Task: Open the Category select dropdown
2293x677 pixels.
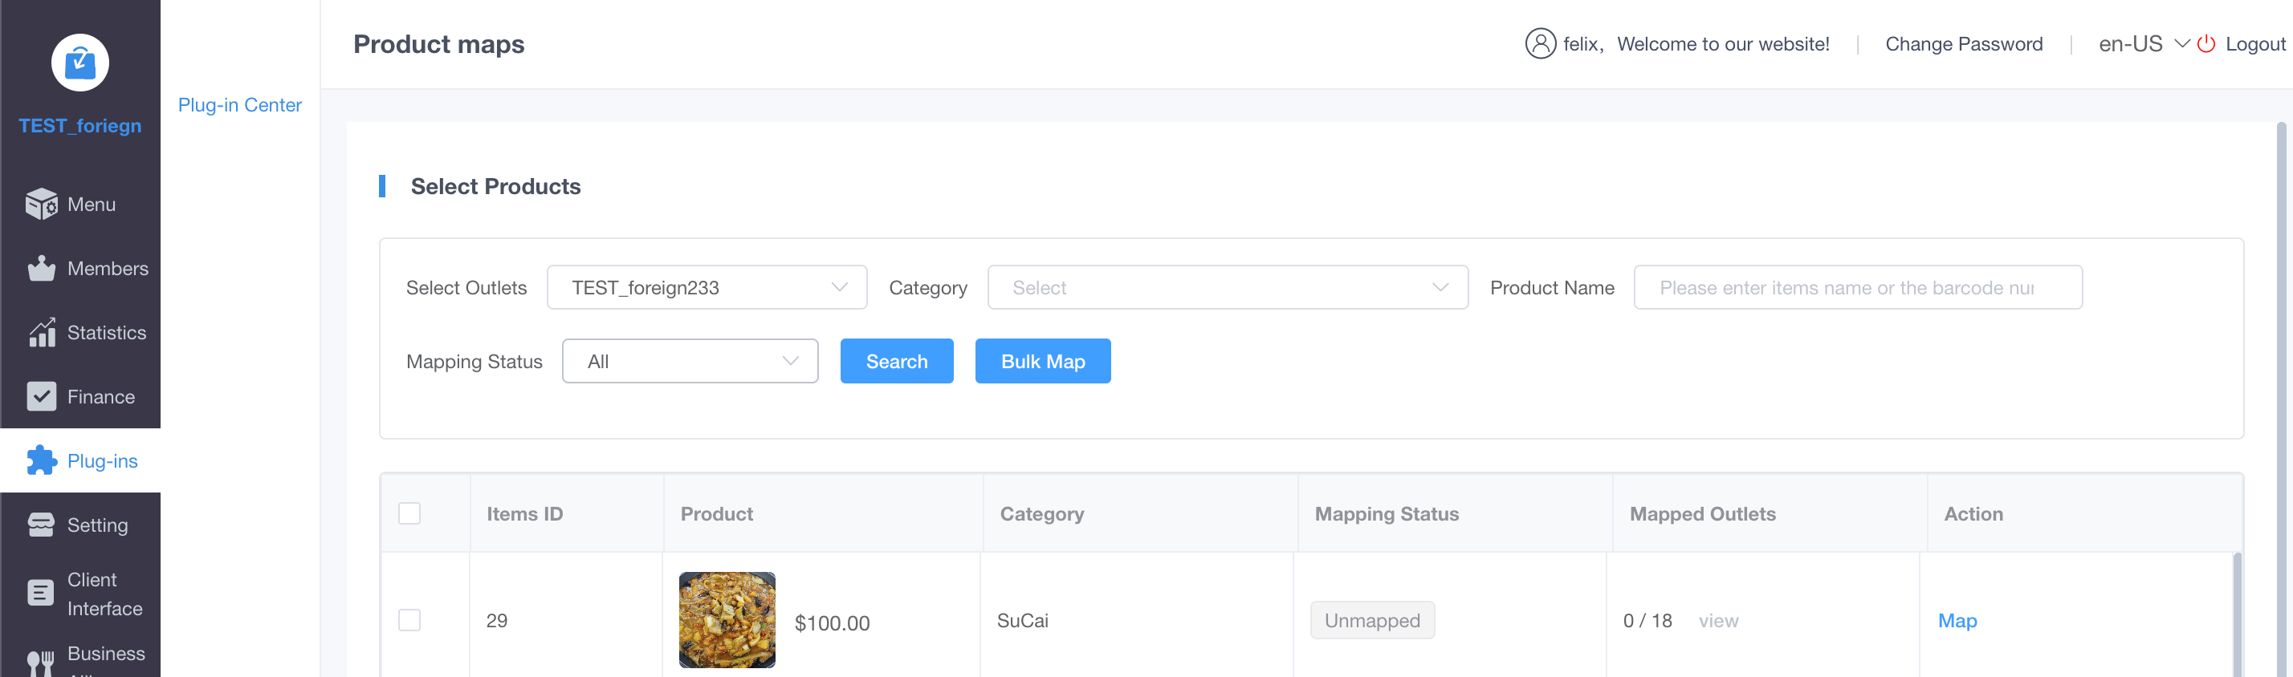Action: click(x=1227, y=287)
